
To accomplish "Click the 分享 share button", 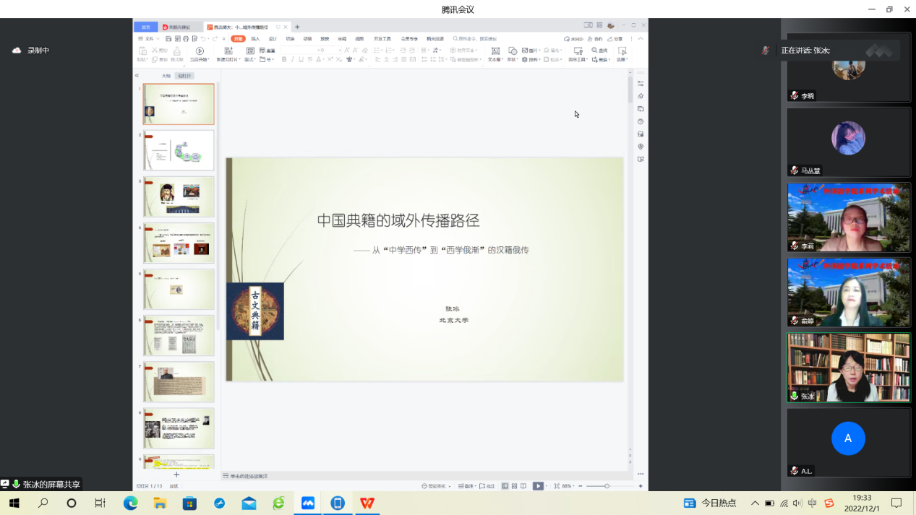I will click(x=615, y=39).
